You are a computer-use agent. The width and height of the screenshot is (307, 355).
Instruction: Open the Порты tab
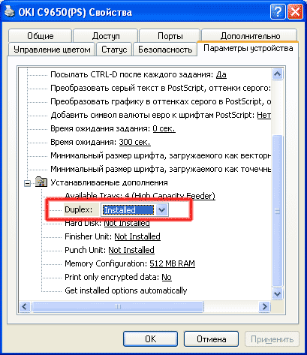coord(170,36)
